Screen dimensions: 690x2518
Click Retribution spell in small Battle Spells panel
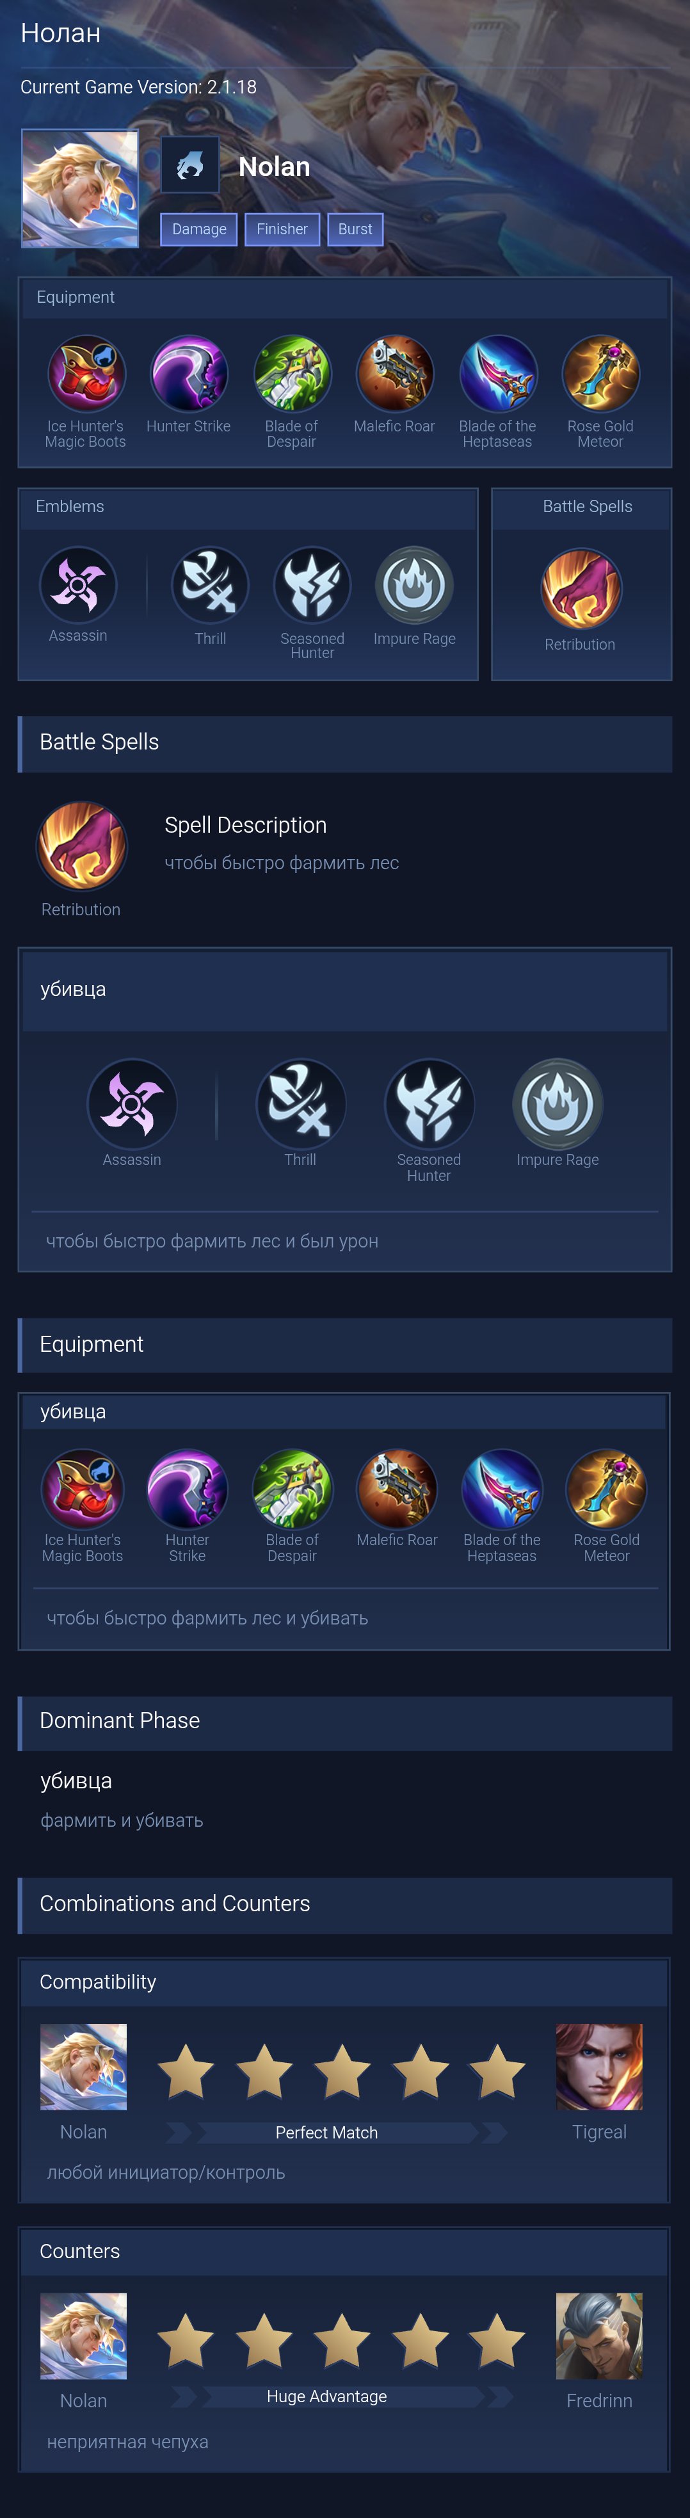(581, 588)
